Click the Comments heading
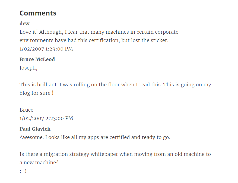 tap(38, 13)
